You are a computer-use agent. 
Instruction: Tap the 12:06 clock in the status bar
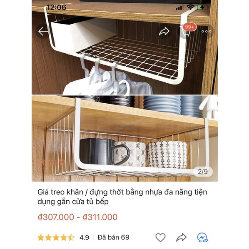click(56, 7)
